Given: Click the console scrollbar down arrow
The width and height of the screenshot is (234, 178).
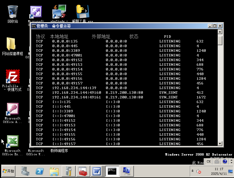Looking at the screenshot, I should tap(220, 144).
